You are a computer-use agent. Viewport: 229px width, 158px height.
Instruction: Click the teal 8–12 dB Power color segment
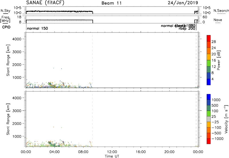209,70
